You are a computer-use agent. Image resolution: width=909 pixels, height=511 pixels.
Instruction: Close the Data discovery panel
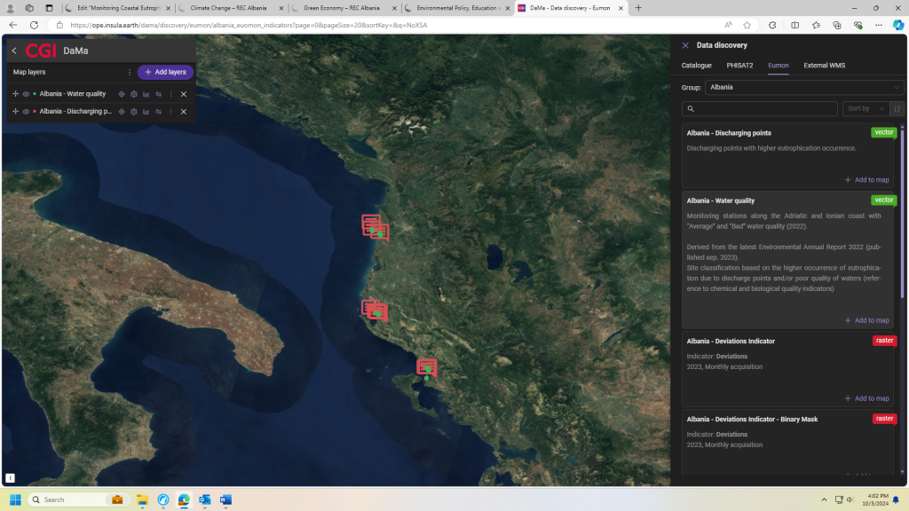tap(685, 45)
